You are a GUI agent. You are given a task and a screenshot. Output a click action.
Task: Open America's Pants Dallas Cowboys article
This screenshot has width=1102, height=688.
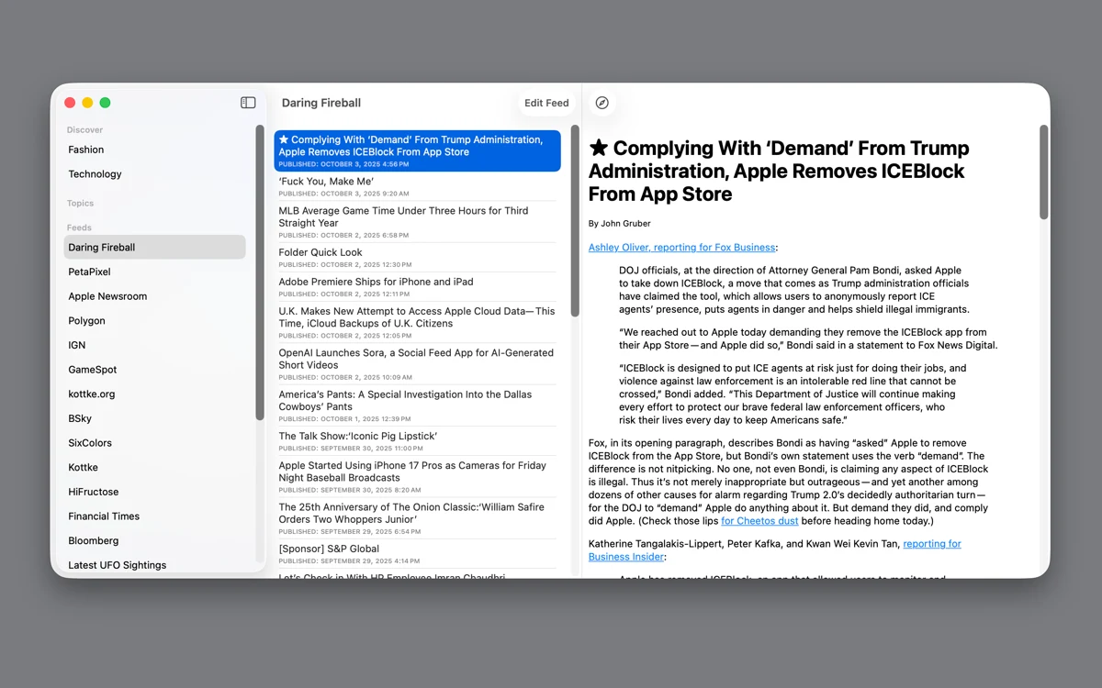pyautogui.click(x=417, y=405)
